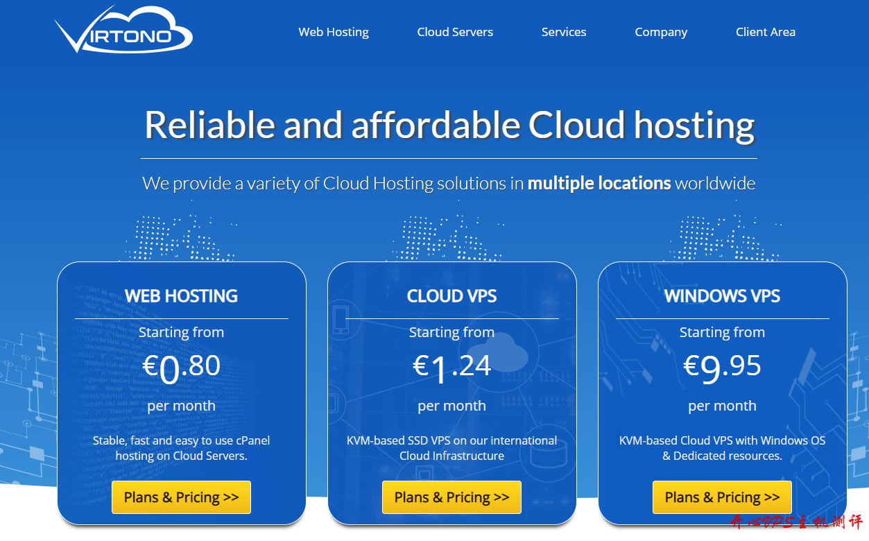
Task: Click the Virtono cloud logo
Action: 123,31
